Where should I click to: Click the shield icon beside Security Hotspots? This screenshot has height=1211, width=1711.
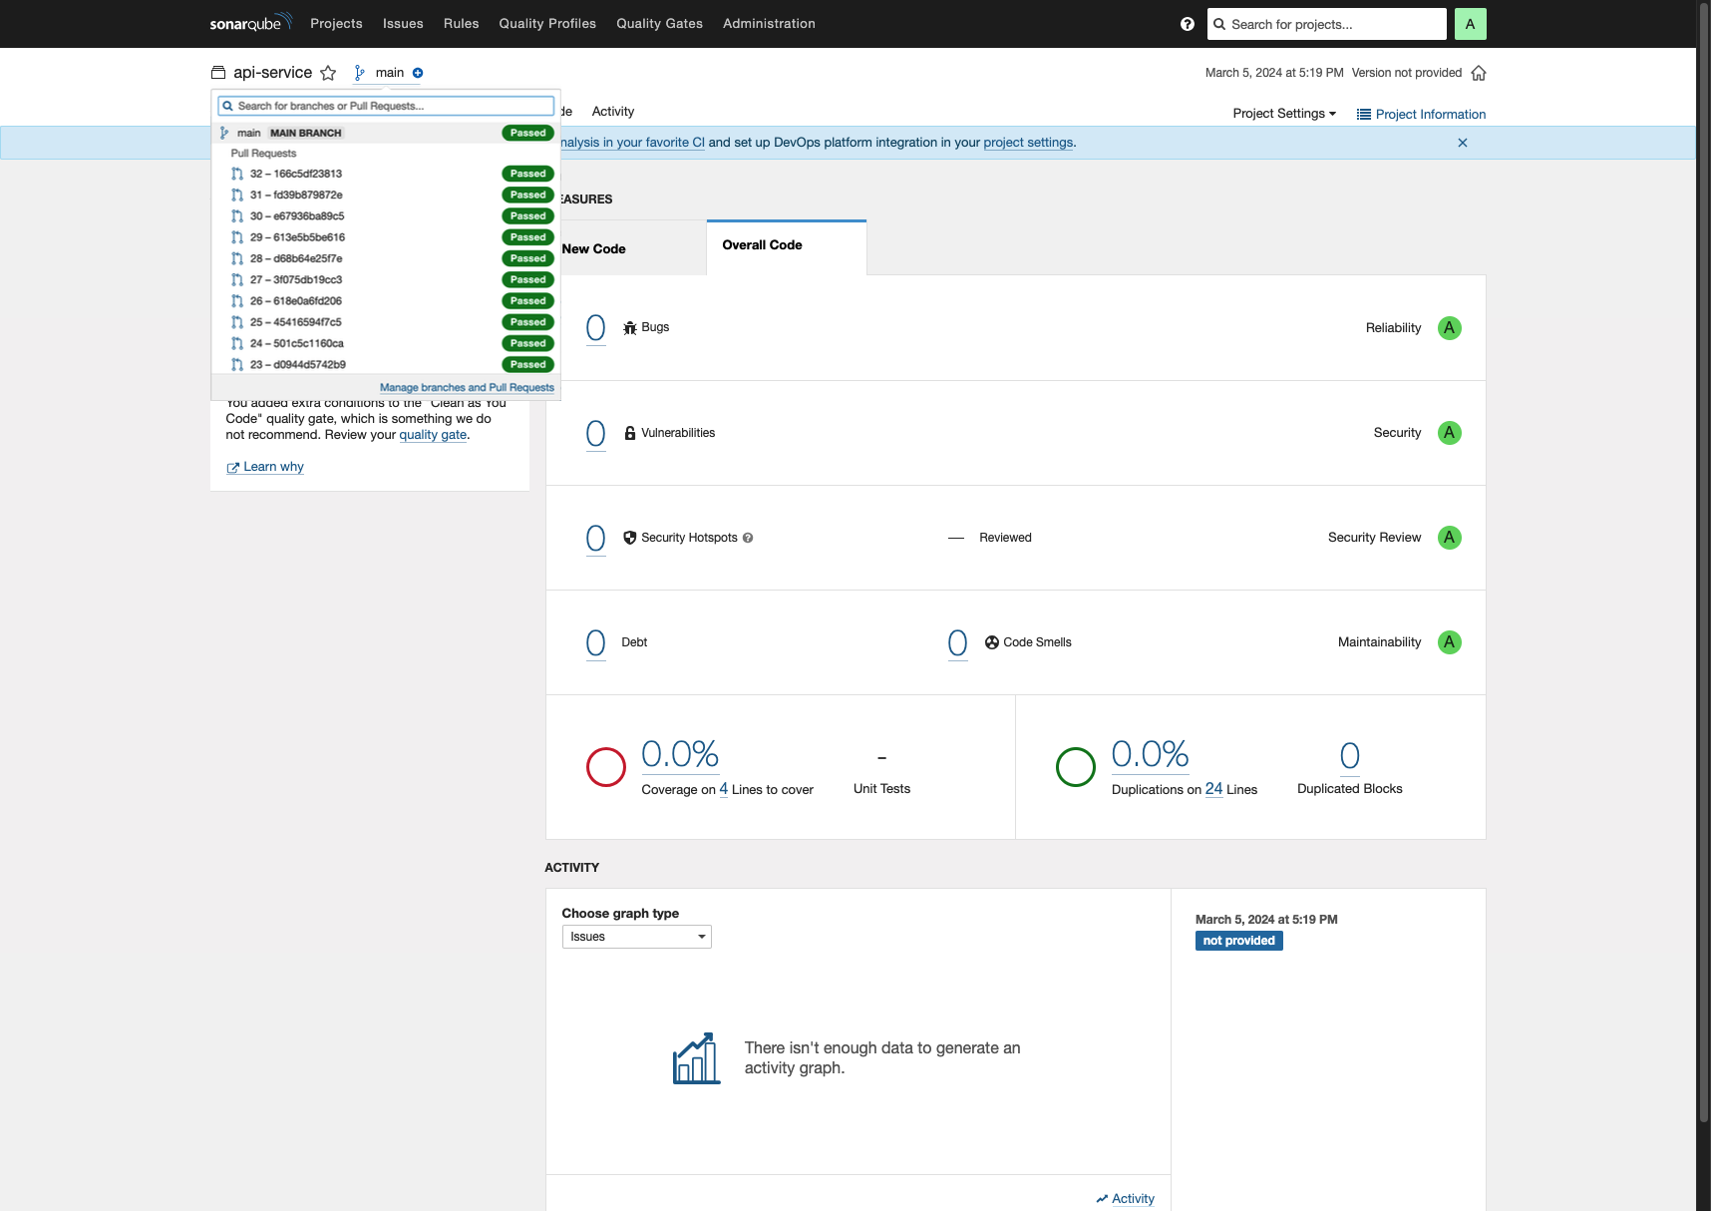pyautogui.click(x=629, y=537)
